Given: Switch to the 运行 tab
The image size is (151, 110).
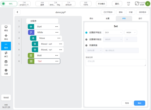Looking at the screenshot, I should (x=140, y=18).
